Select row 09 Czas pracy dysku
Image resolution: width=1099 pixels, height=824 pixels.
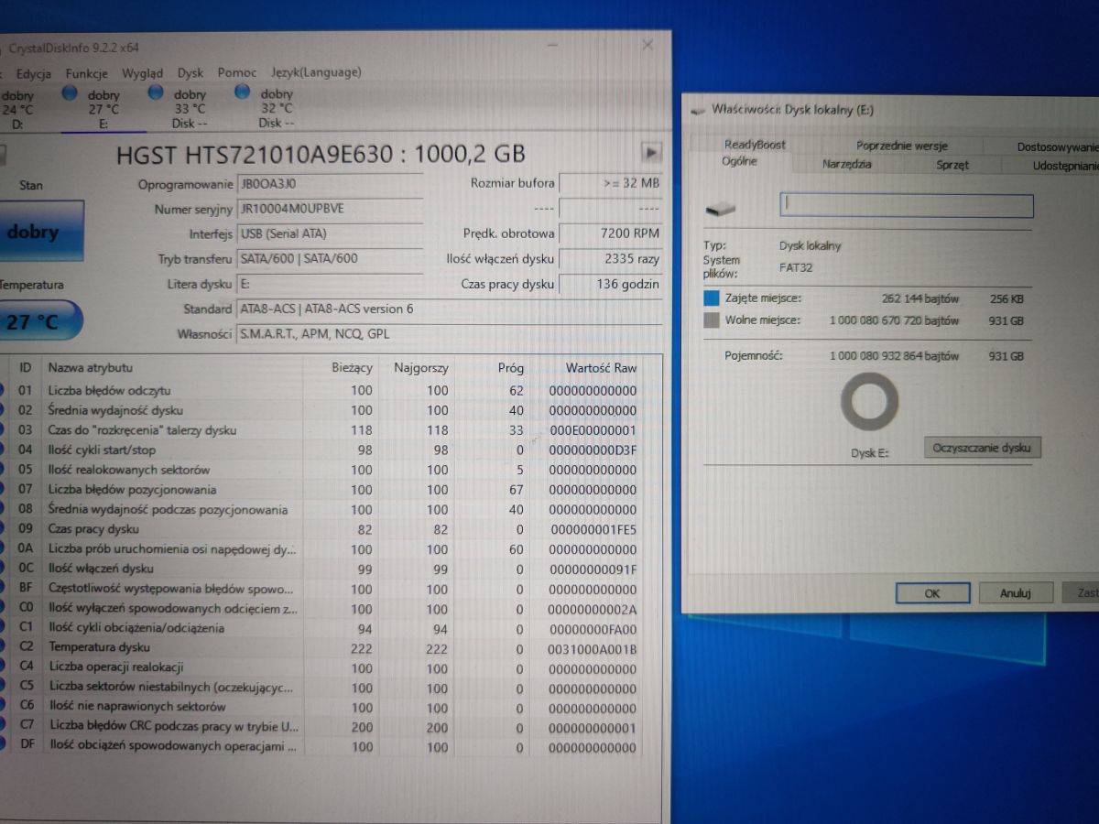coord(328,529)
